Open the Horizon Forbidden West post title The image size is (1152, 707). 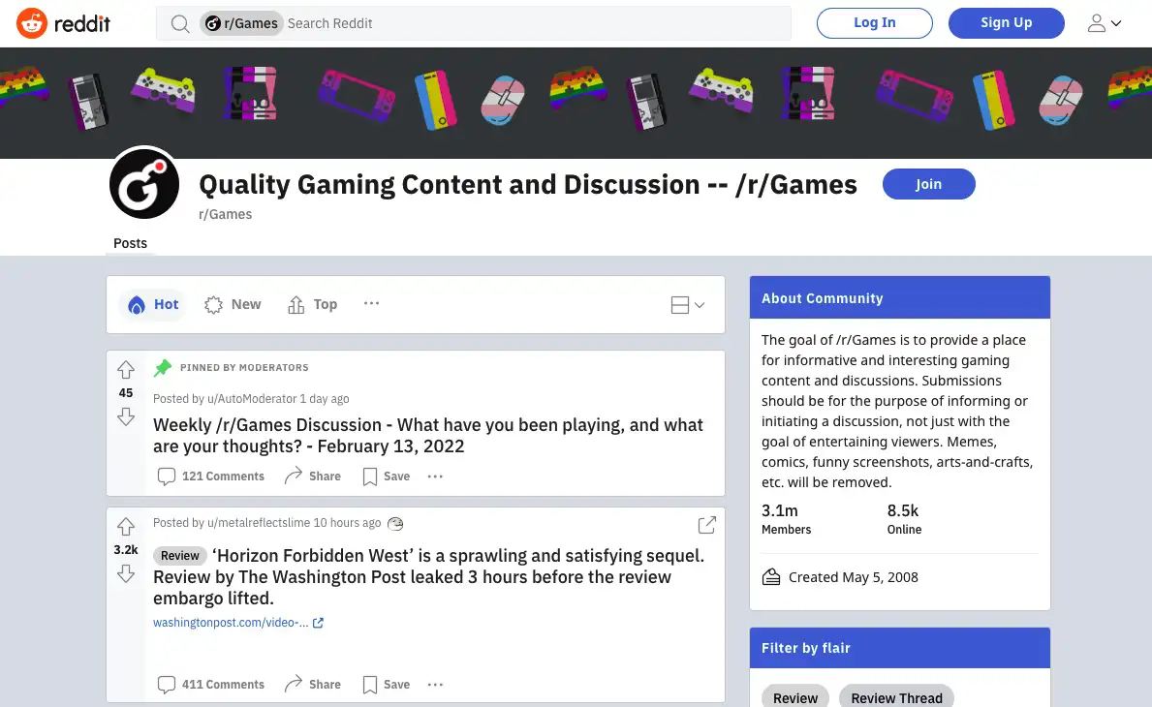click(x=428, y=577)
